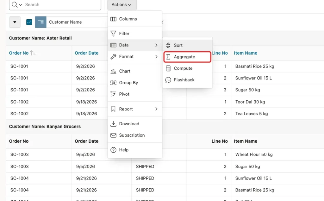
Task: Uncheck the Customer Name control break checkbox
Action: tap(29, 22)
